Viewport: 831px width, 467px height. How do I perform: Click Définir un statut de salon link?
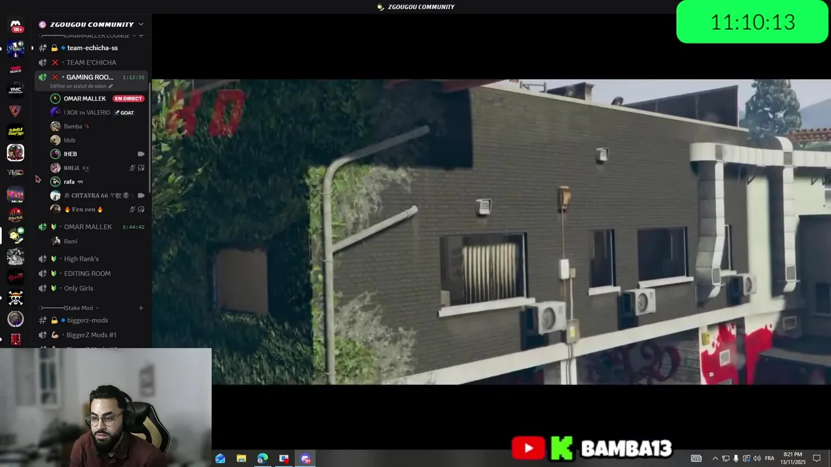point(78,86)
